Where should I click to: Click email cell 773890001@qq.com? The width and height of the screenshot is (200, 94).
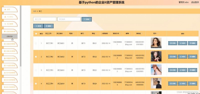(128, 43)
